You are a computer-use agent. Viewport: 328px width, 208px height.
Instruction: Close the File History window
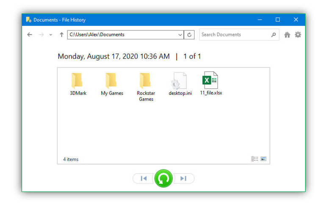point(296,20)
